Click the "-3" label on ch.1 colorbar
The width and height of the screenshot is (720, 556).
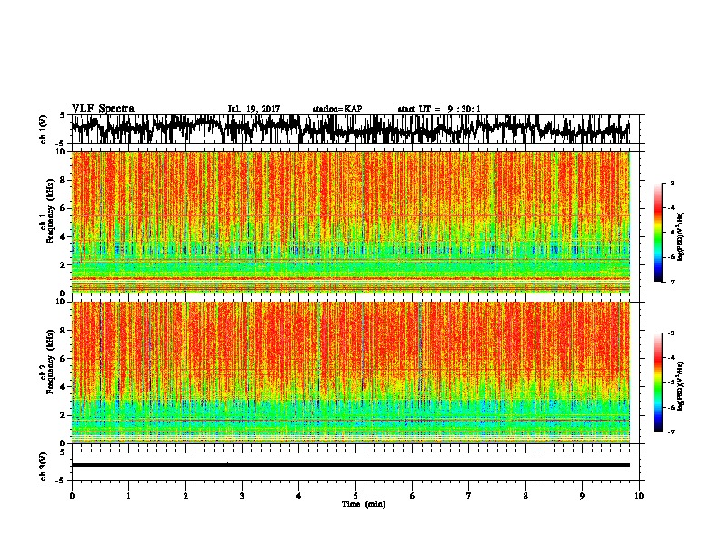(x=670, y=184)
